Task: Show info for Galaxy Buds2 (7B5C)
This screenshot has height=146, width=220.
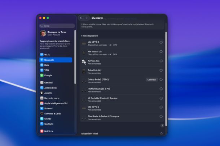Action: 161,79
